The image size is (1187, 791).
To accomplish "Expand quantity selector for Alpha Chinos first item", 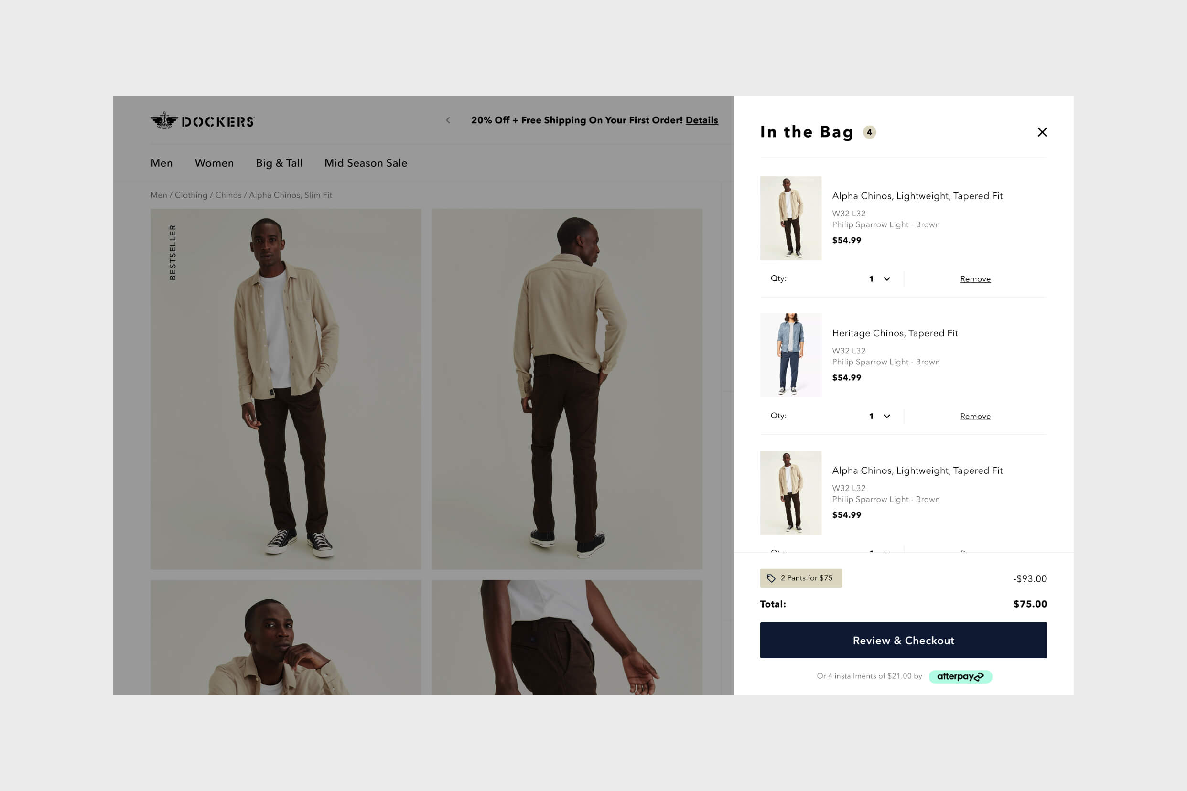I will point(878,278).
